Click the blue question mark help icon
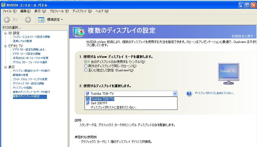 pyautogui.click(x=189, y=93)
